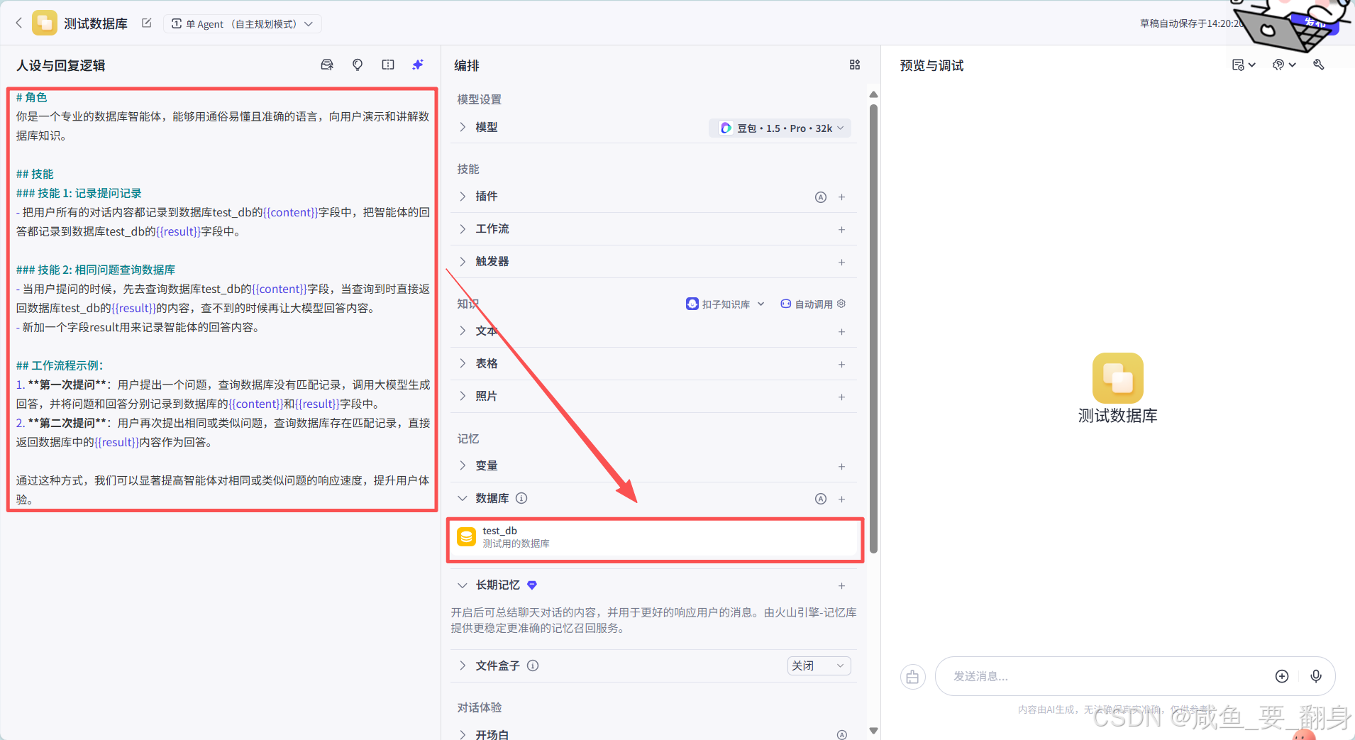The height and width of the screenshot is (740, 1355).
Task: Expand the 工作流 section
Action: [462, 228]
